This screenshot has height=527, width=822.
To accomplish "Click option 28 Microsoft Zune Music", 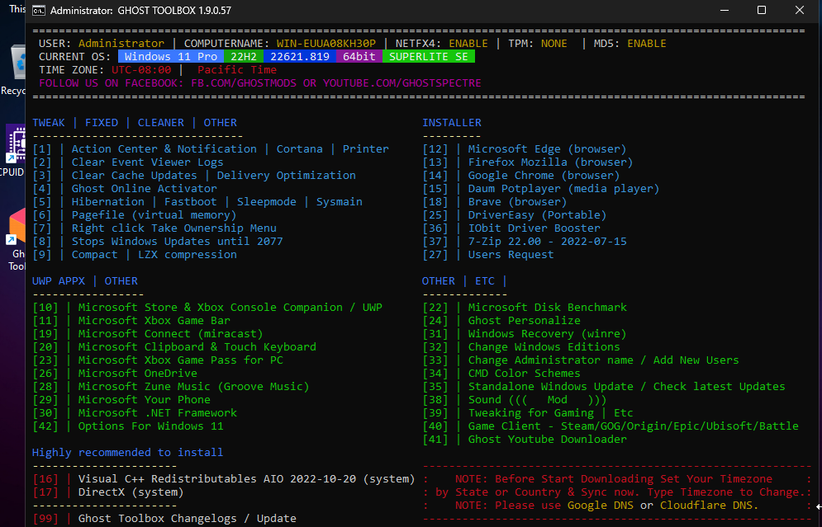I will click(171, 386).
